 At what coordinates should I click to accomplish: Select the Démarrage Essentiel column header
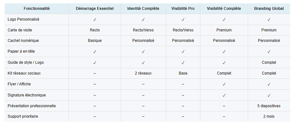[x=95, y=9]
